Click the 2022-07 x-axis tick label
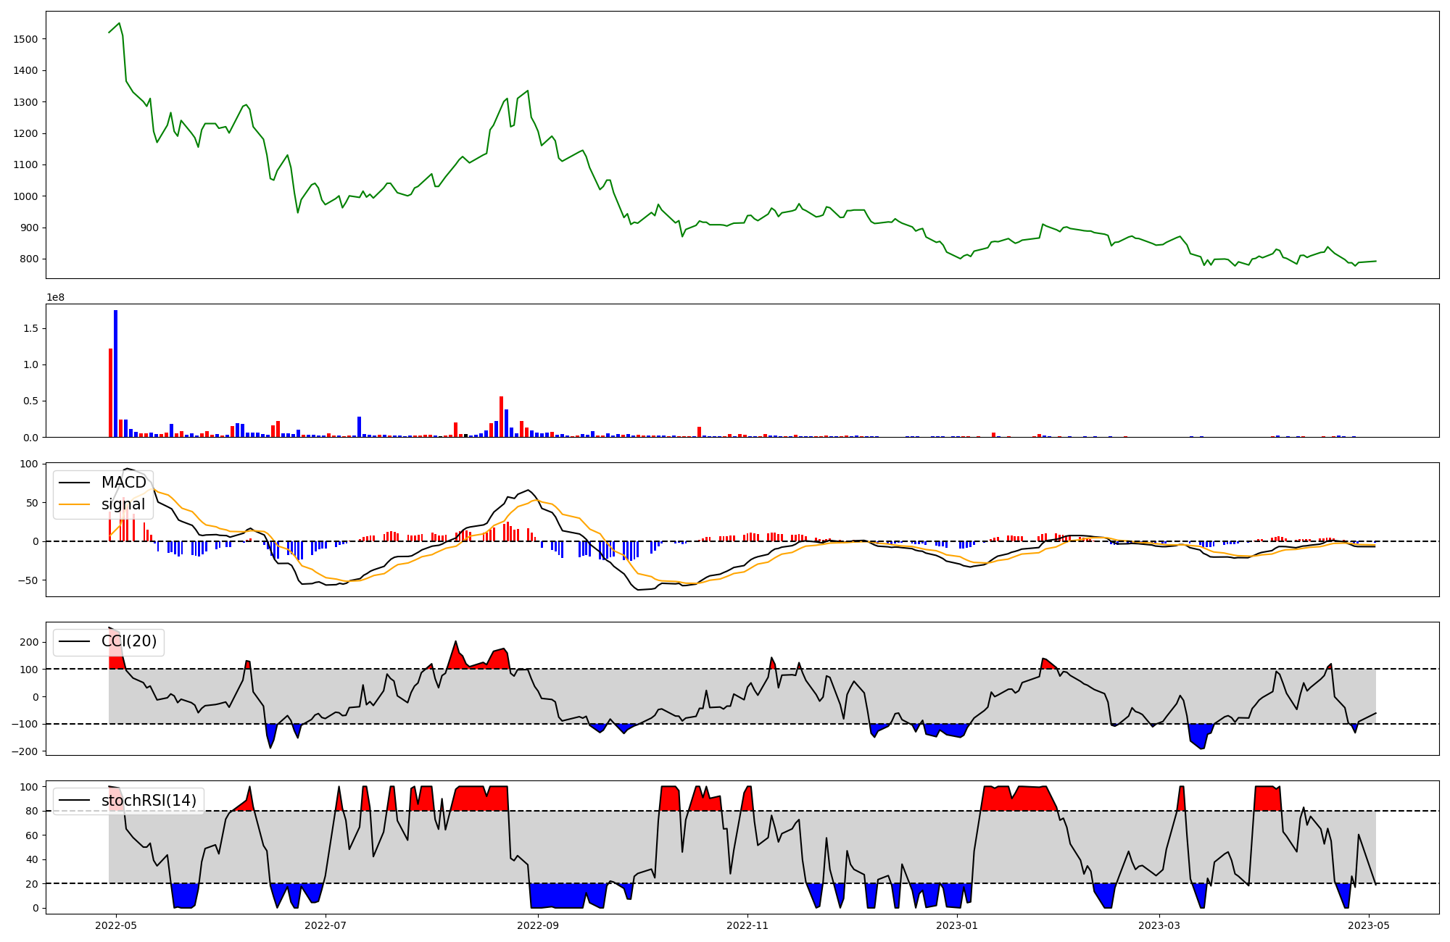Screen dimensions: 1450x942 click(x=326, y=925)
